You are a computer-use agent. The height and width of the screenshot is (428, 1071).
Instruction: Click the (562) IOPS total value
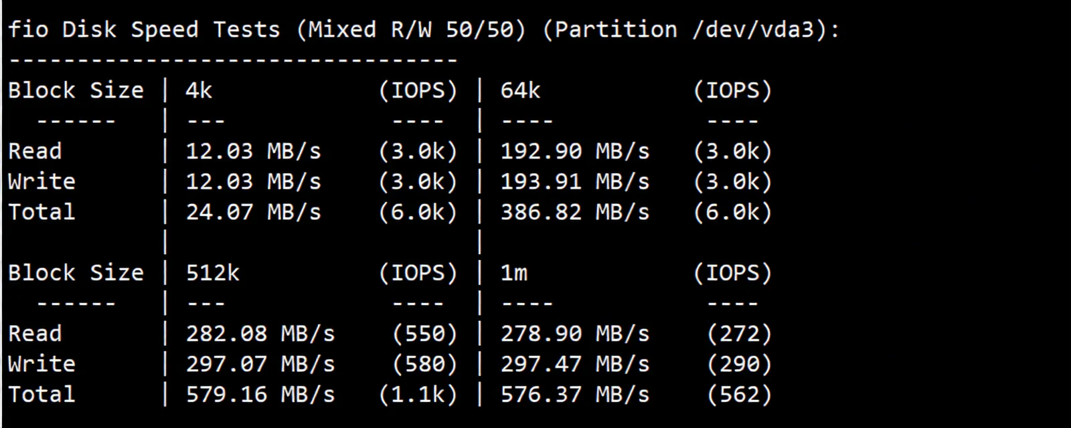(x=739, y=395)
